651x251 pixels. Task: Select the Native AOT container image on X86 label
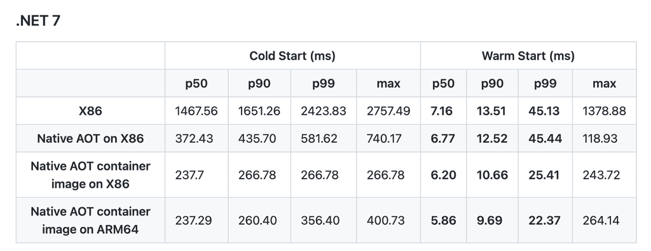pyautogui.click(x=90, y=175)
